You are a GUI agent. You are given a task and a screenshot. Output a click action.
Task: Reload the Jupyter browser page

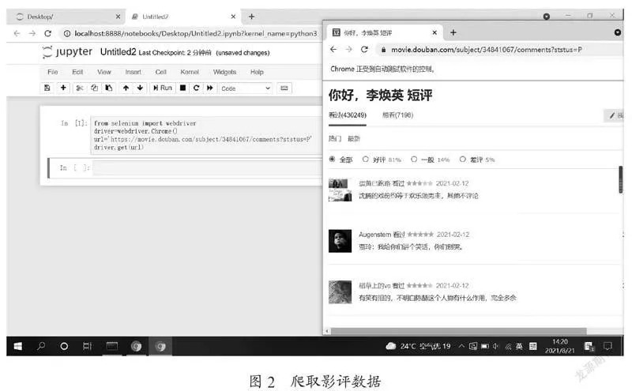tap(47, 33)
